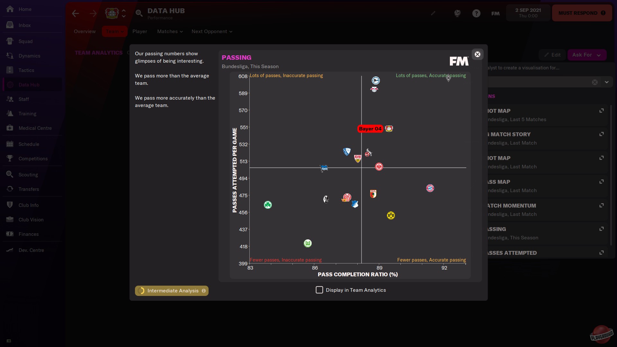Image resolution: width=617 pixels, height=347 pixels.
Task: Tick Display in Team Analytics checkbox
Action: 319,290
